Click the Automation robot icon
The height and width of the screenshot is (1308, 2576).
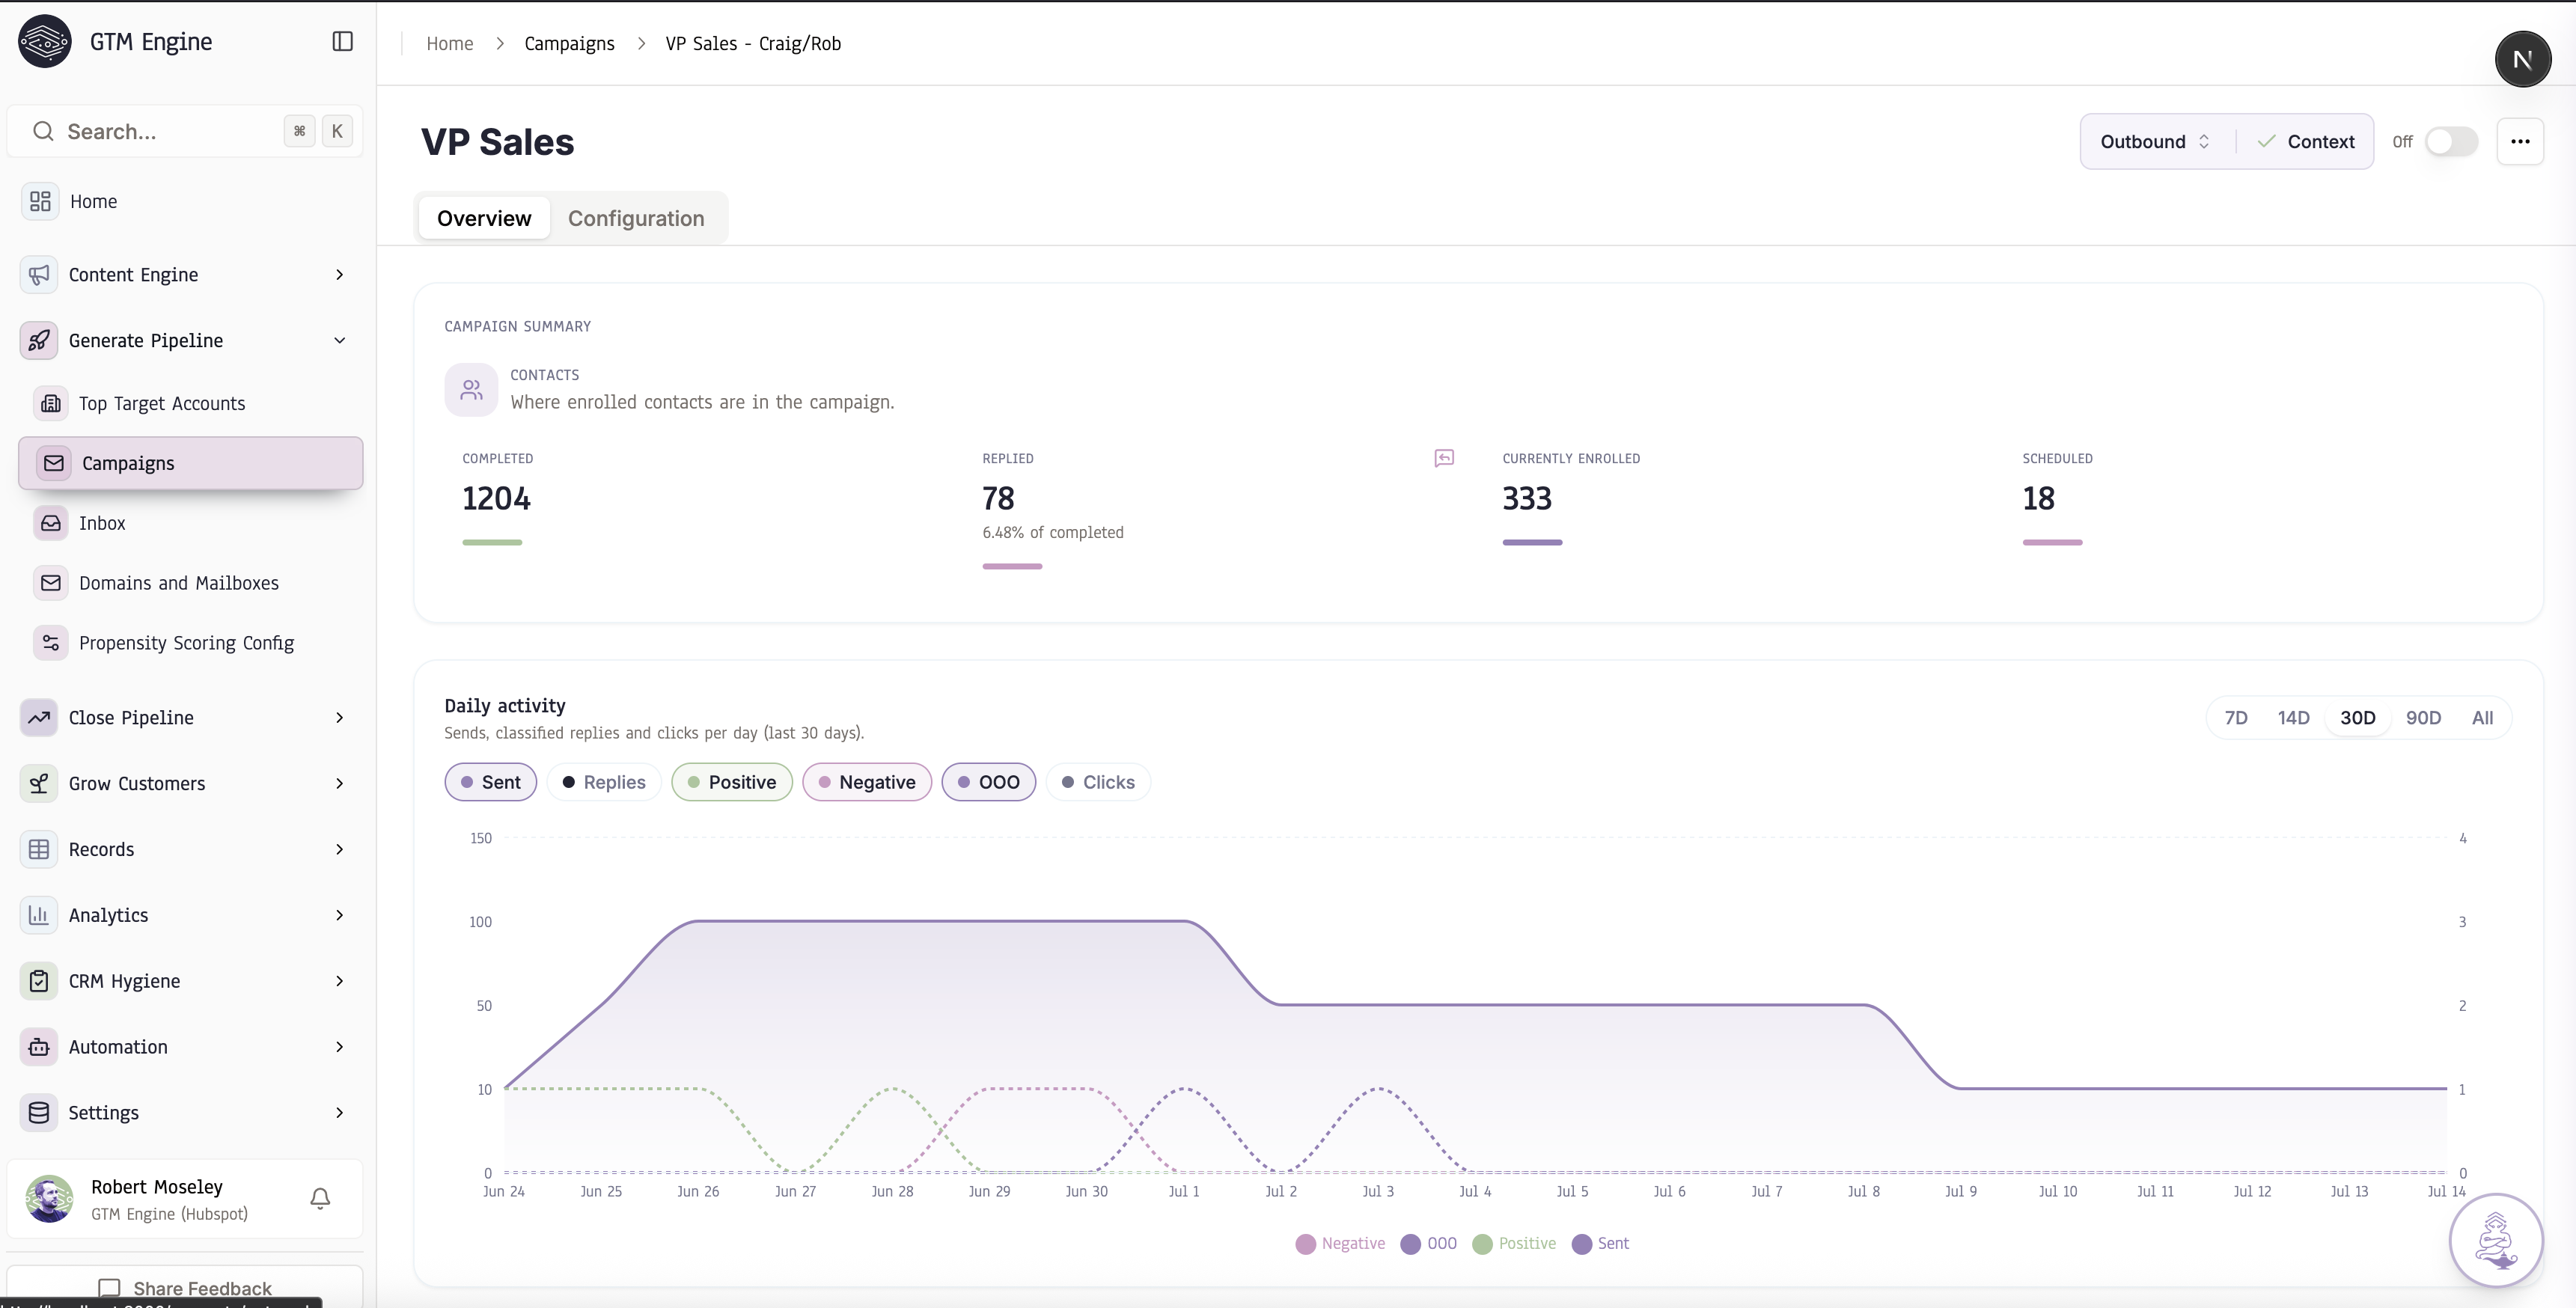point(39,1047)
